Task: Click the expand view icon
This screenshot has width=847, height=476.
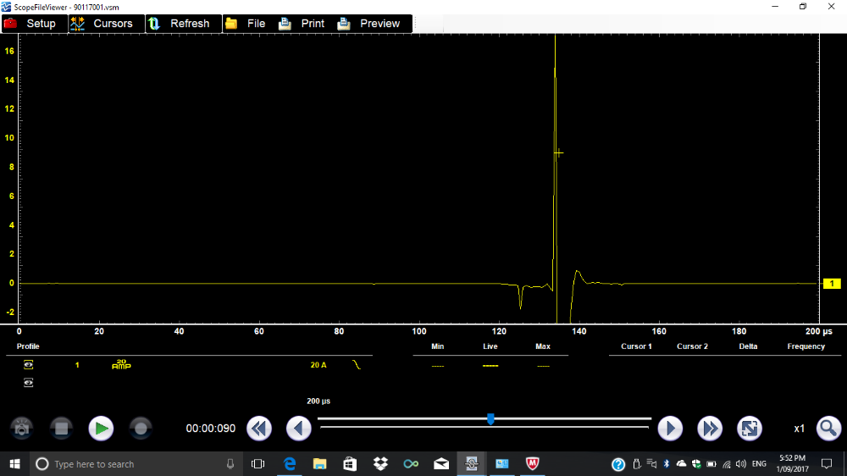Action: [749, 429]
